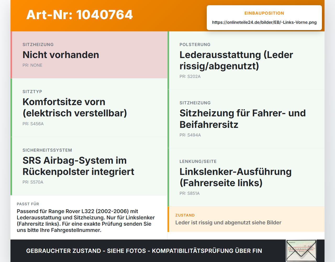Select 'Komfortsitze vorn (elektrisch verstellbar)' card
Image resolution: width=335 pixels, height=262 pixels.
tap(89, 108)
